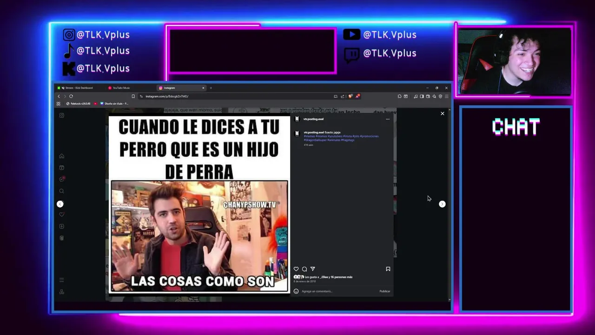Save the post with the bookmark icon

tap(388, 269)
